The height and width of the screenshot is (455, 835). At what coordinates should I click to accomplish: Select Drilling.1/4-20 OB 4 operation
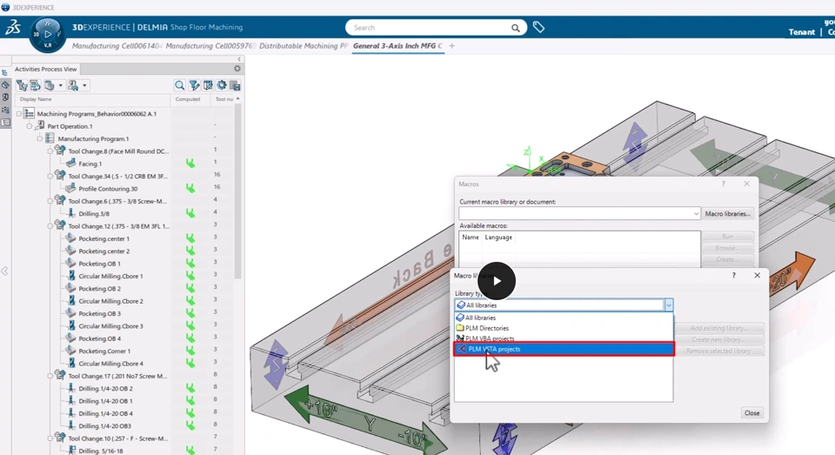105,413
